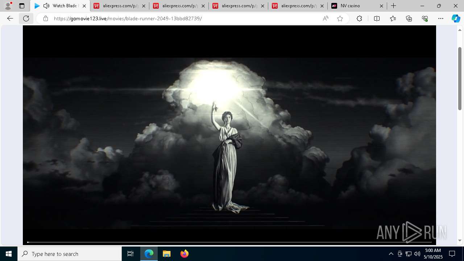The width and height of the screenshot is (464, 261).
Task: Close the first aliexpress.com tab
Action: [x=144, y=6]
